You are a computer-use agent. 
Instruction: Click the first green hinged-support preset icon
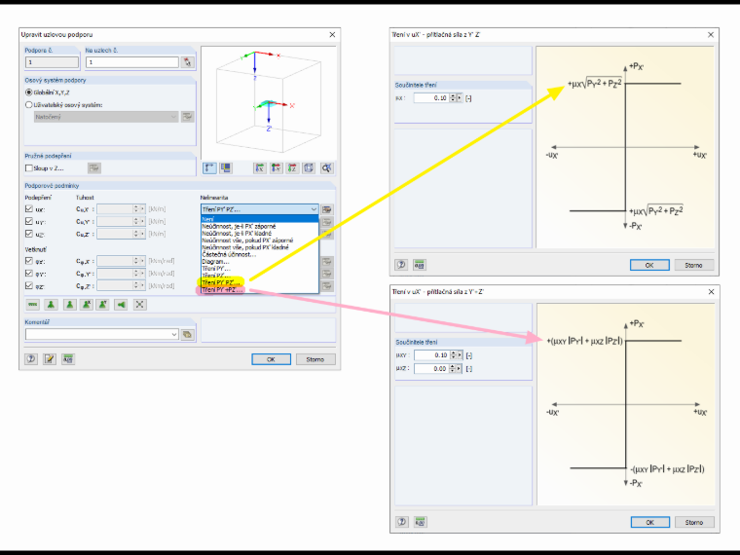point(51,305)
